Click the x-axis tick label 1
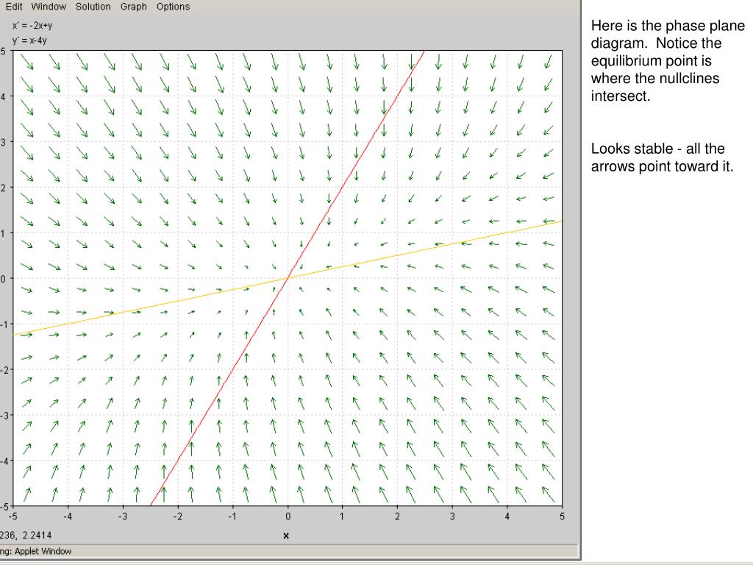This screenshot has width=753, height=565. tap(342, 516)
